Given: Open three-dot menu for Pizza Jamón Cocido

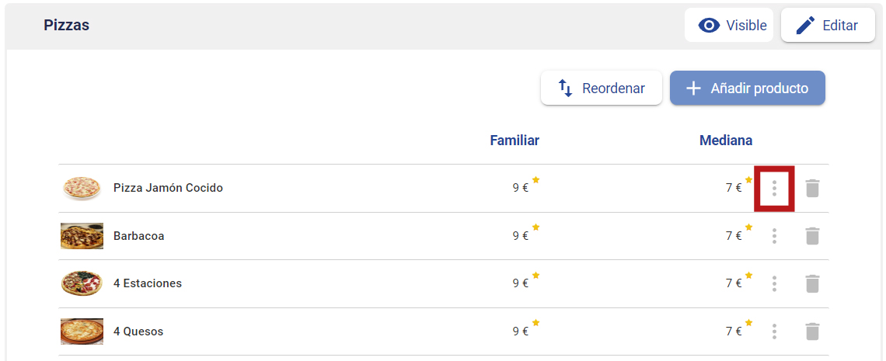Looking at the screenshot, I should [774, 189].
